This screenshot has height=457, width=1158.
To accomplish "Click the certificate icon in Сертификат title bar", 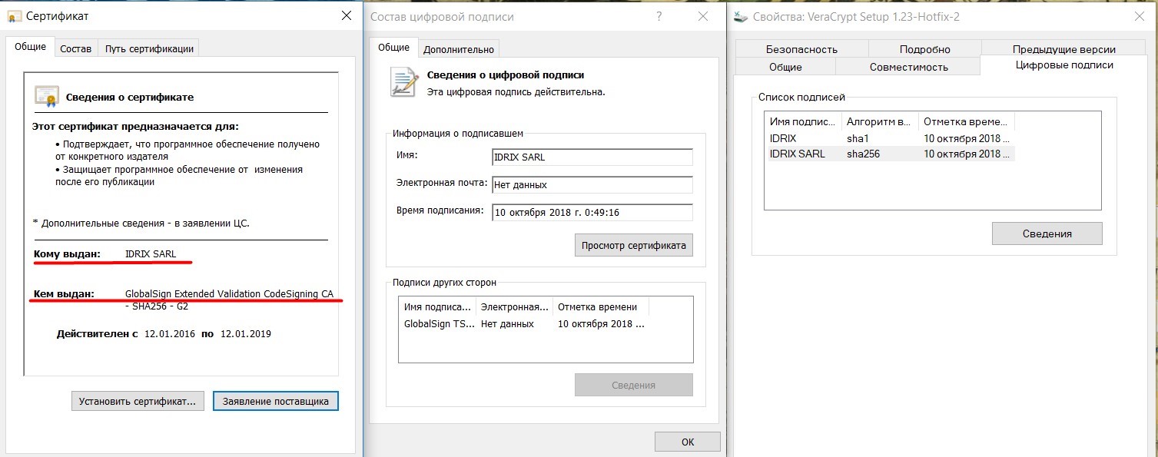I will tap(14, 16).
